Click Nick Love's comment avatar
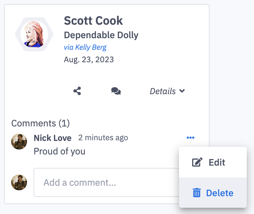This screenshot has height=214, width=254. click(x=19, y=142)
